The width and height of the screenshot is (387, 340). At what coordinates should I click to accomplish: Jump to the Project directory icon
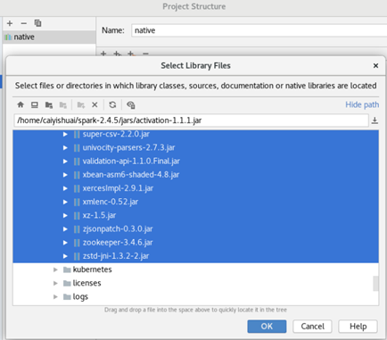point(49,104)
